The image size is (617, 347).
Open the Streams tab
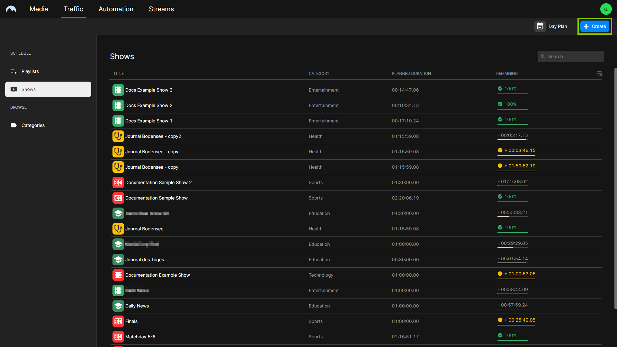click(x=161, y=9)
